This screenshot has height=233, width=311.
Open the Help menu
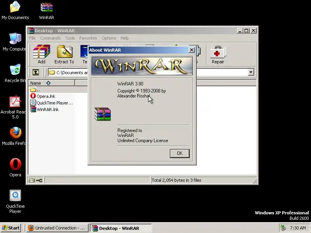[x=124, y=38]
